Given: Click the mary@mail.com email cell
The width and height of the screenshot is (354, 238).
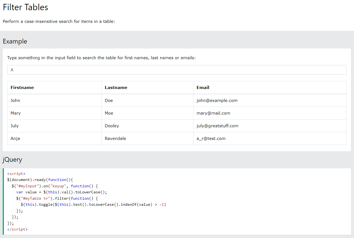Looking at the screenshot, I should point(270,113).
